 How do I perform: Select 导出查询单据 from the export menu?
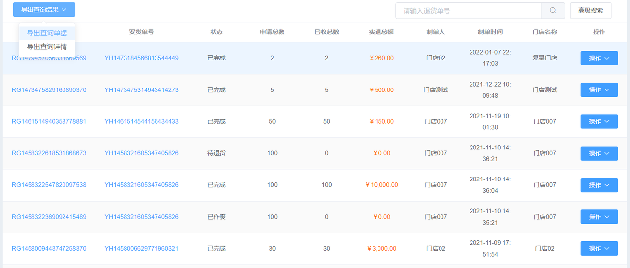point(47,33)
